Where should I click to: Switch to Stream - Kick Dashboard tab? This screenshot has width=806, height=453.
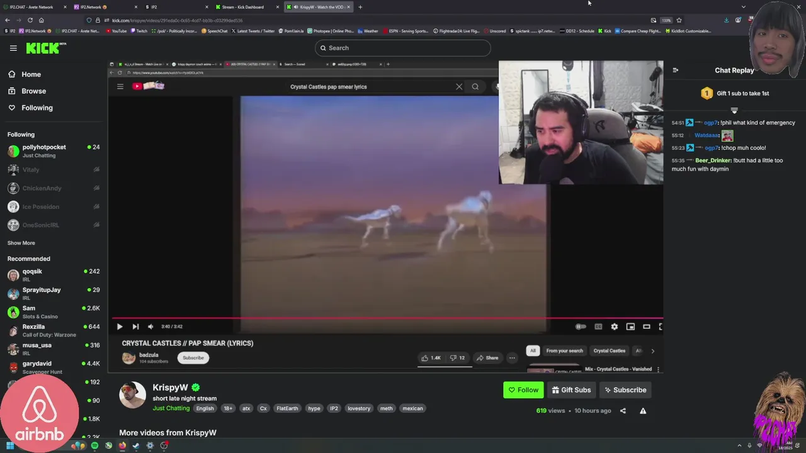point(247,7)
